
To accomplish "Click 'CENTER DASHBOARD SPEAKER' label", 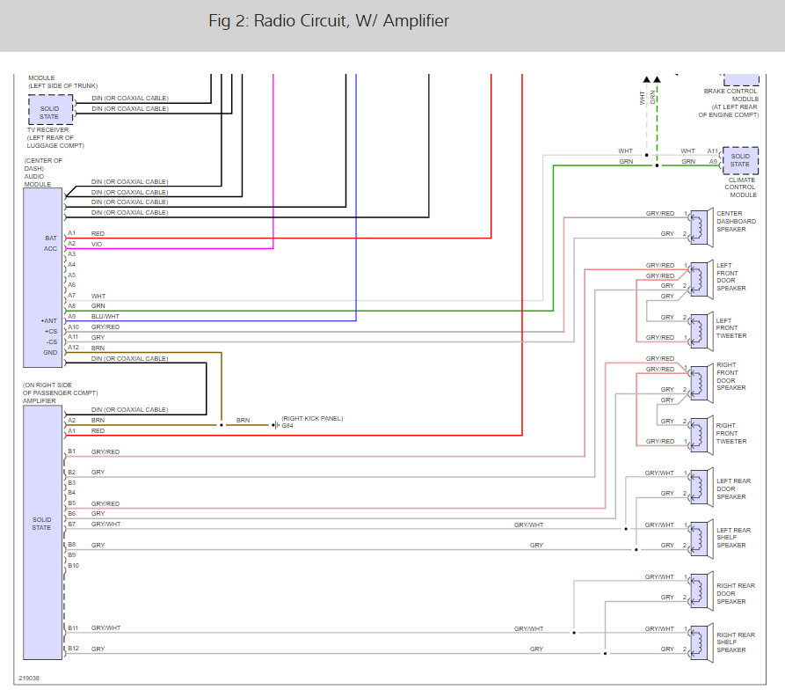I will 736,222.
